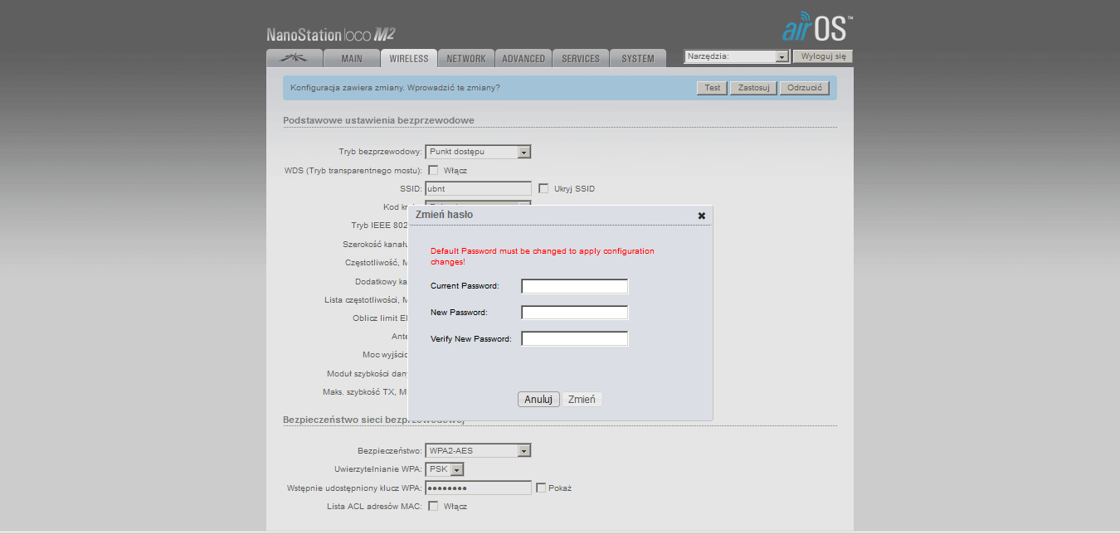The width and height of the screenshot is (1120, 534).
Task: Toggle the WDS Włącz checkbox
Action: tap(433, 170)
